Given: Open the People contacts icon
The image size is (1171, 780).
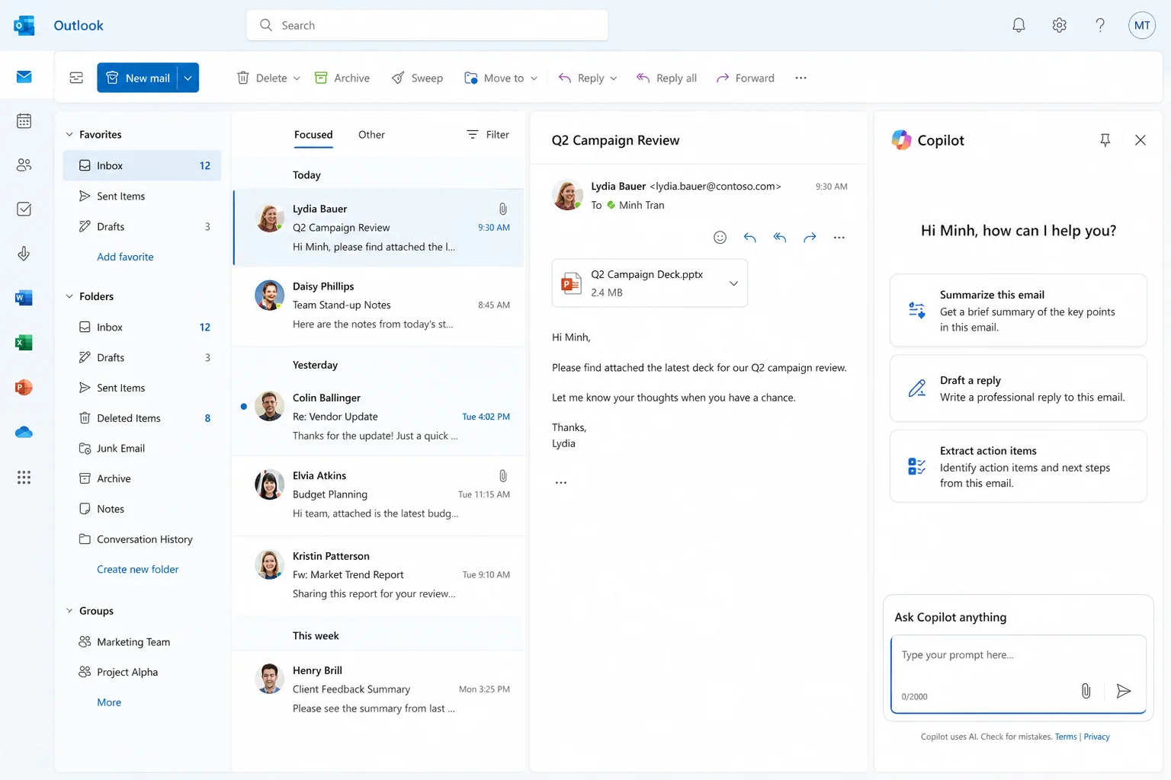Looking at the screenshot, I should 24,165.
